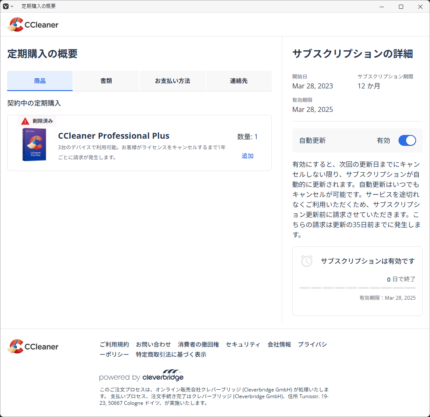Click the 定期購入の概要 page heading
Viewport: 430px width, 417px height.
click(42, 54)
